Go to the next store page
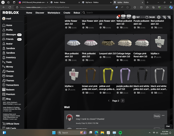 click(122, 101)
